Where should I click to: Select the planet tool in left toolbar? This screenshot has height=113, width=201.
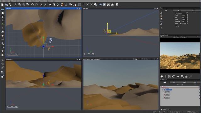pos(3,36)
